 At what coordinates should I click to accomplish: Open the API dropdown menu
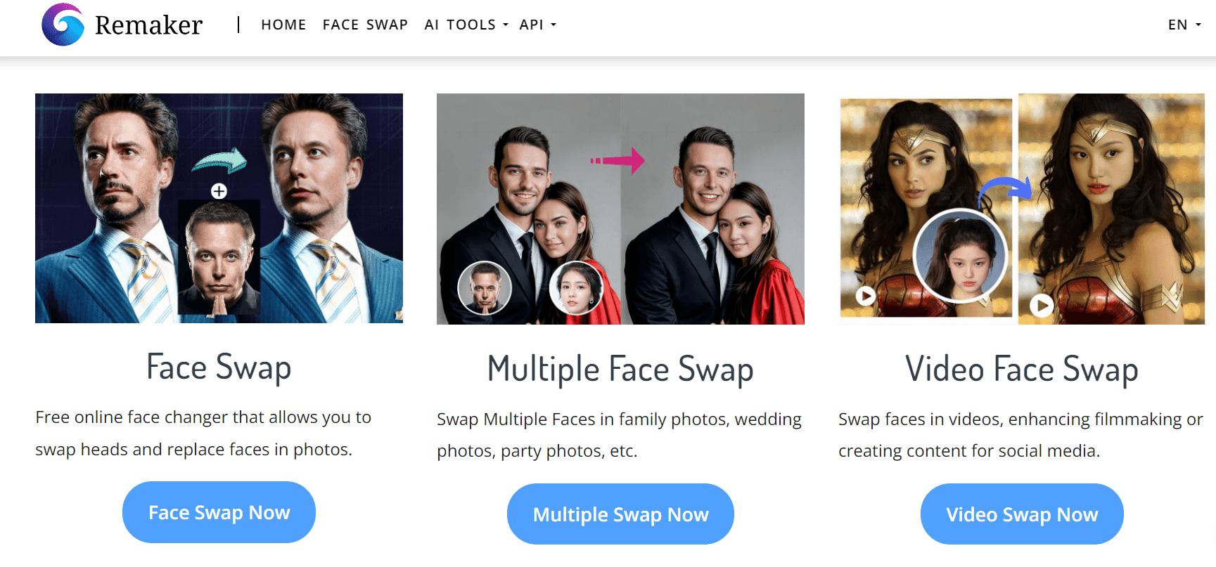tap(538, 25)
